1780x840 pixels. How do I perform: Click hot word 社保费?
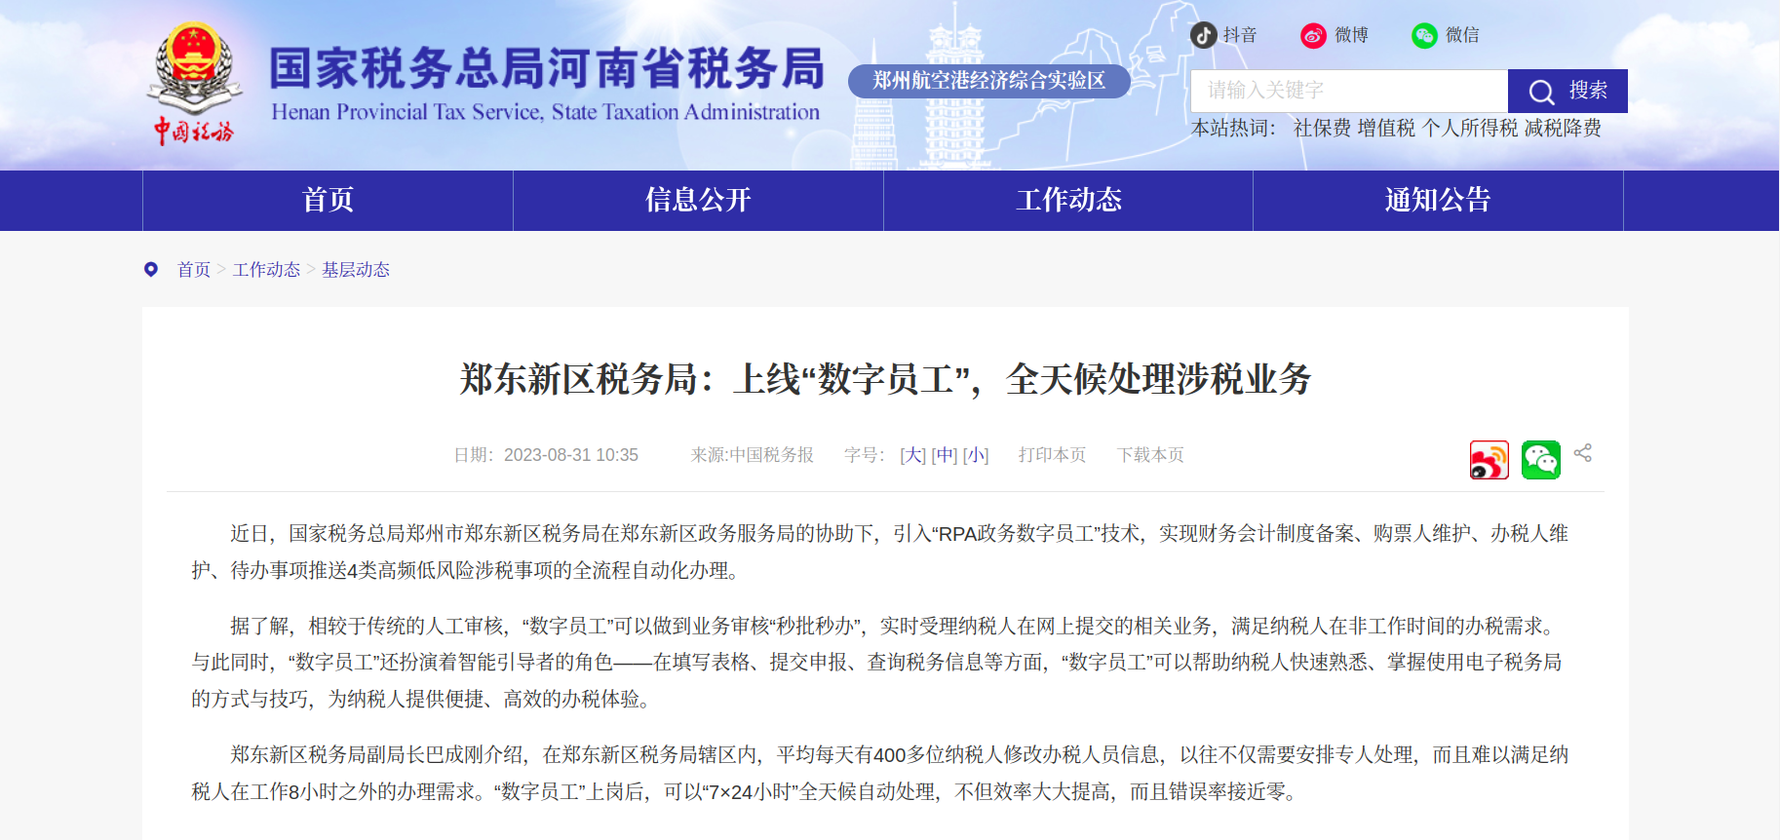pos(1322,129)
